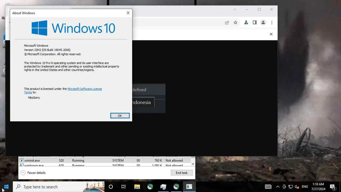
Task: Close the About Windows dialog
Action: coord(128,13)
